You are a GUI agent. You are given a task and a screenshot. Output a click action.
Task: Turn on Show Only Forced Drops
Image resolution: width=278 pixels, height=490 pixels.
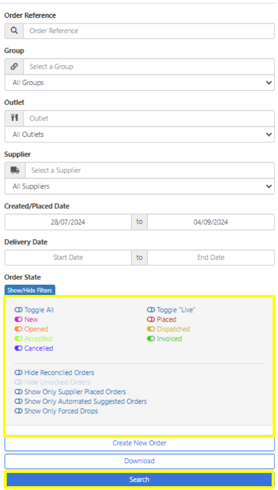[56, 411]
